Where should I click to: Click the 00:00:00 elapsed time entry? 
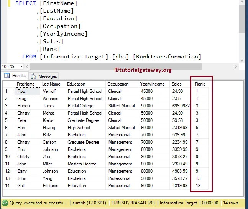coord(210,203)
